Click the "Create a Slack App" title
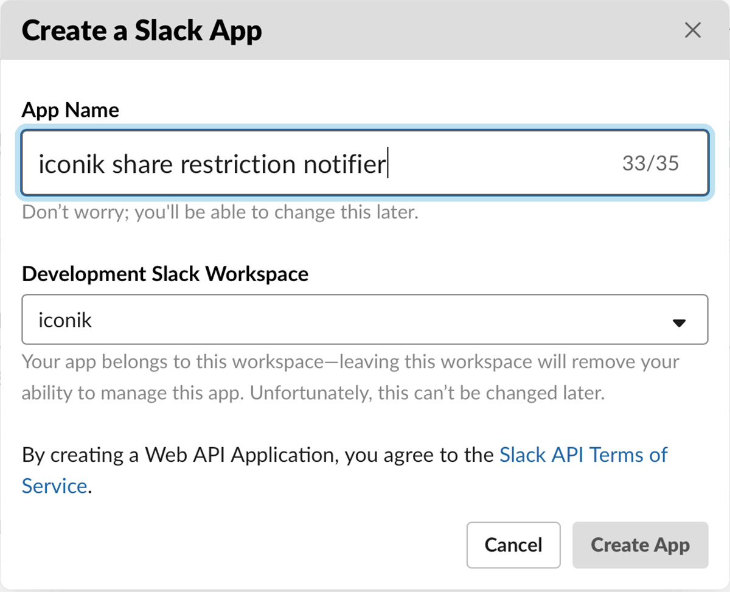 (142, 30)
